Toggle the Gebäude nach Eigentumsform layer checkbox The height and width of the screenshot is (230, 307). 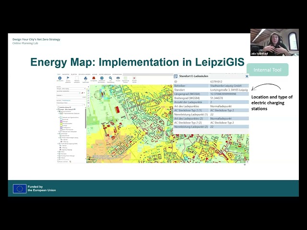(x=60, y=117)
